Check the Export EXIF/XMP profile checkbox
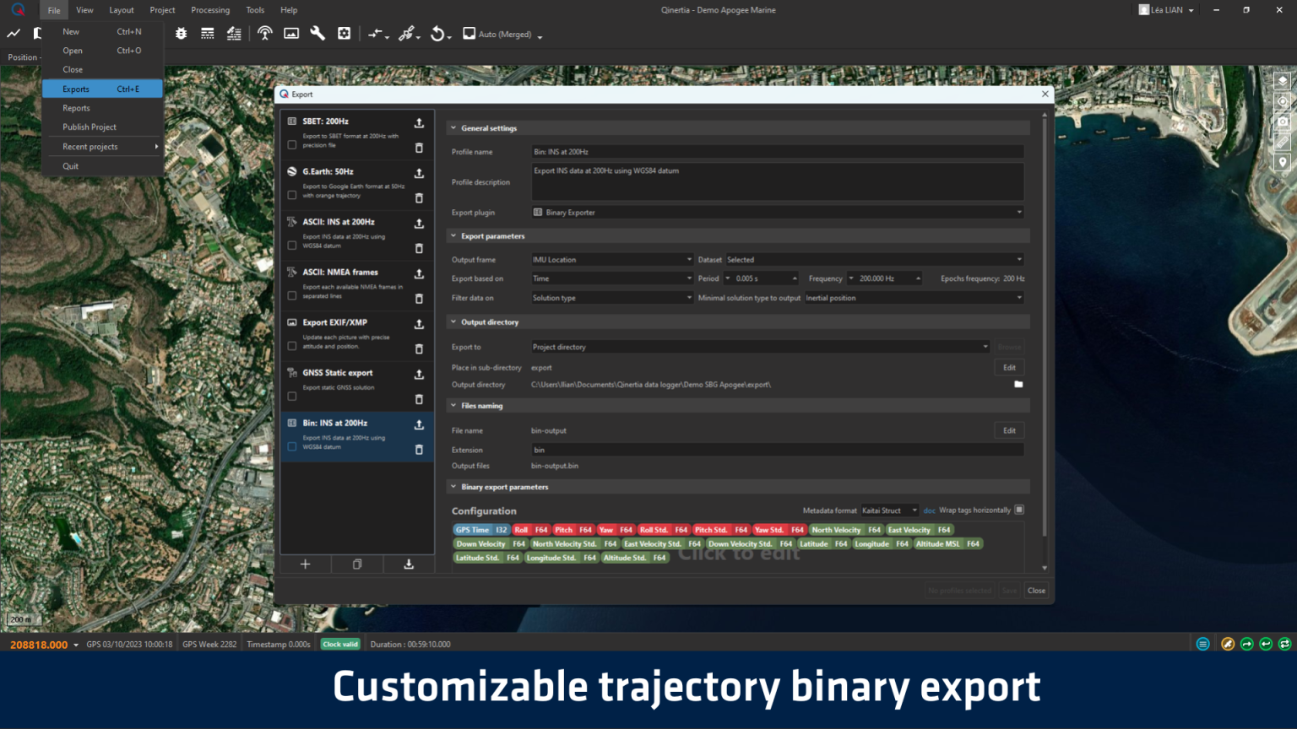Screen dimensions: 1297x729 click(x=292, y=346)
